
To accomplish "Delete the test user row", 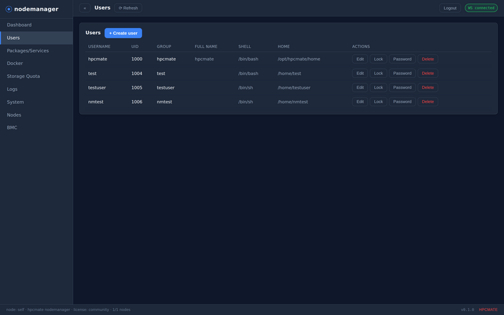I will pyautogui.click(x=428, y=73).
